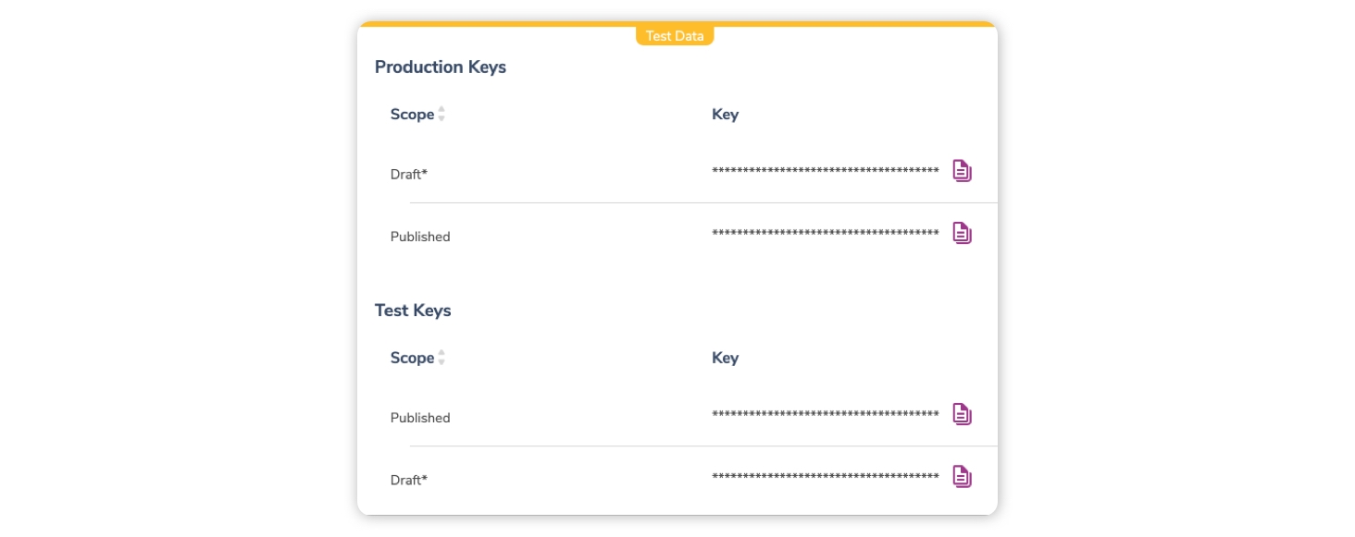
Task: Toggle Scope sorting under Production Keys
Action: (442, 114)
